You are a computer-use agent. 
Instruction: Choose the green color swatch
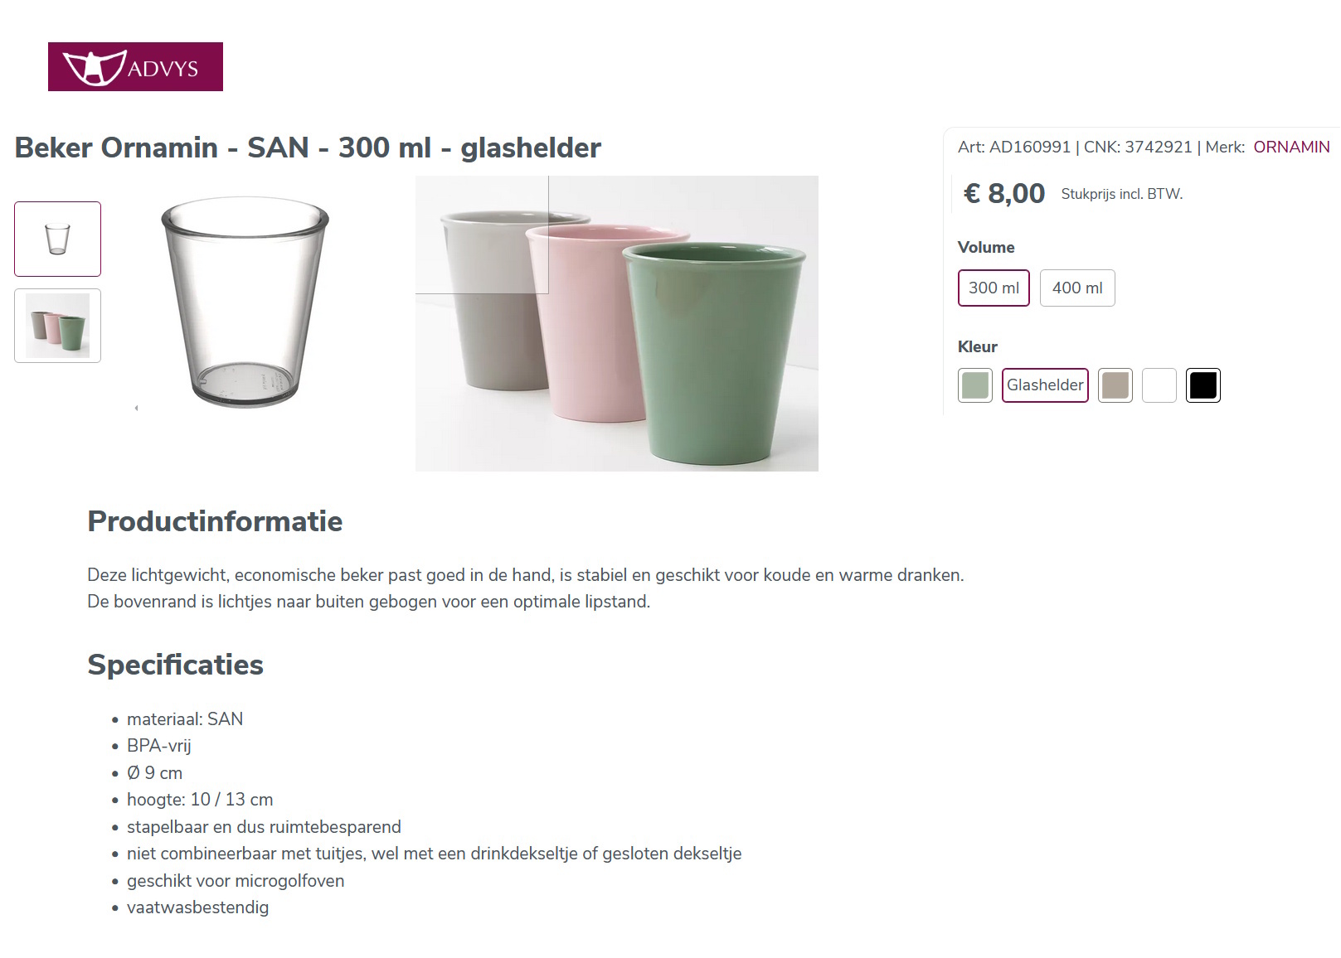(x=974, y=385)
